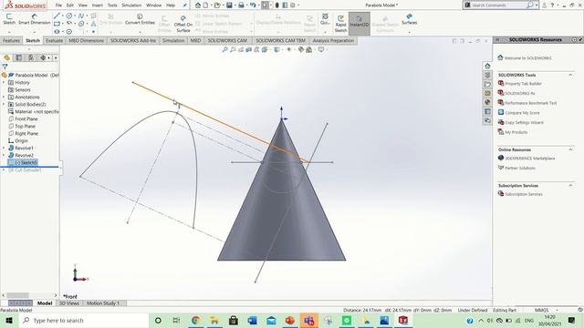Open the Motion Study 1 tab
Viewport: 584px width, 328px height.
pyautogui.click(x=103, y=303)
